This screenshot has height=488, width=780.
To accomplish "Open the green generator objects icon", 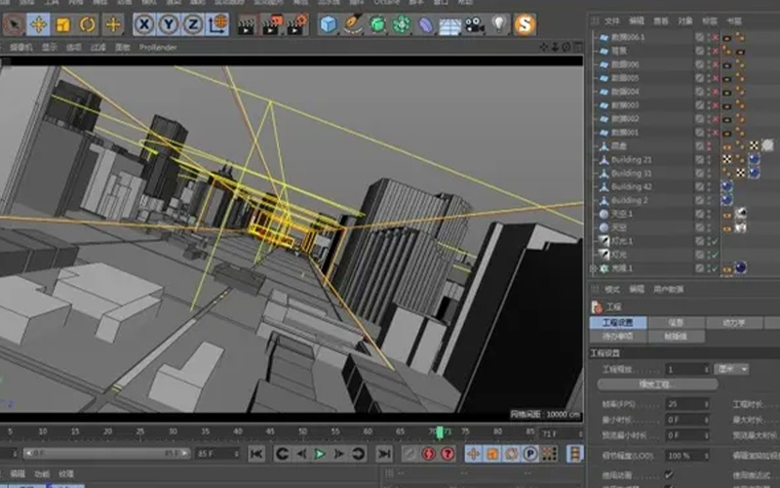I will coord(377,23).
